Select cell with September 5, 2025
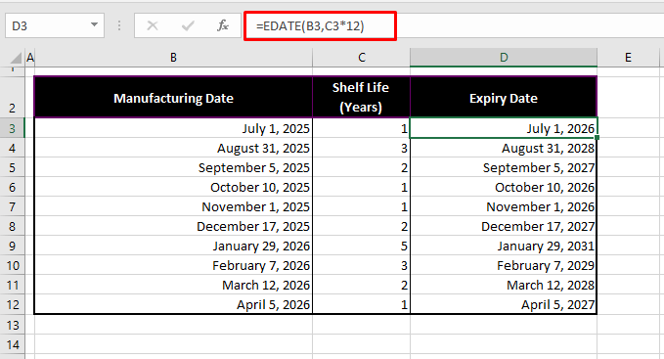The image size is (664, 359). (174, 167)
